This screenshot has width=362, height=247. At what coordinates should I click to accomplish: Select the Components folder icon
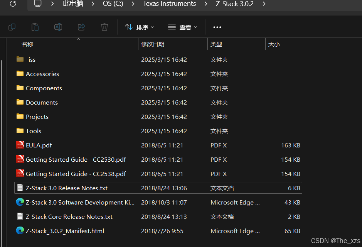pyautogui.click(x=20, y=88)
